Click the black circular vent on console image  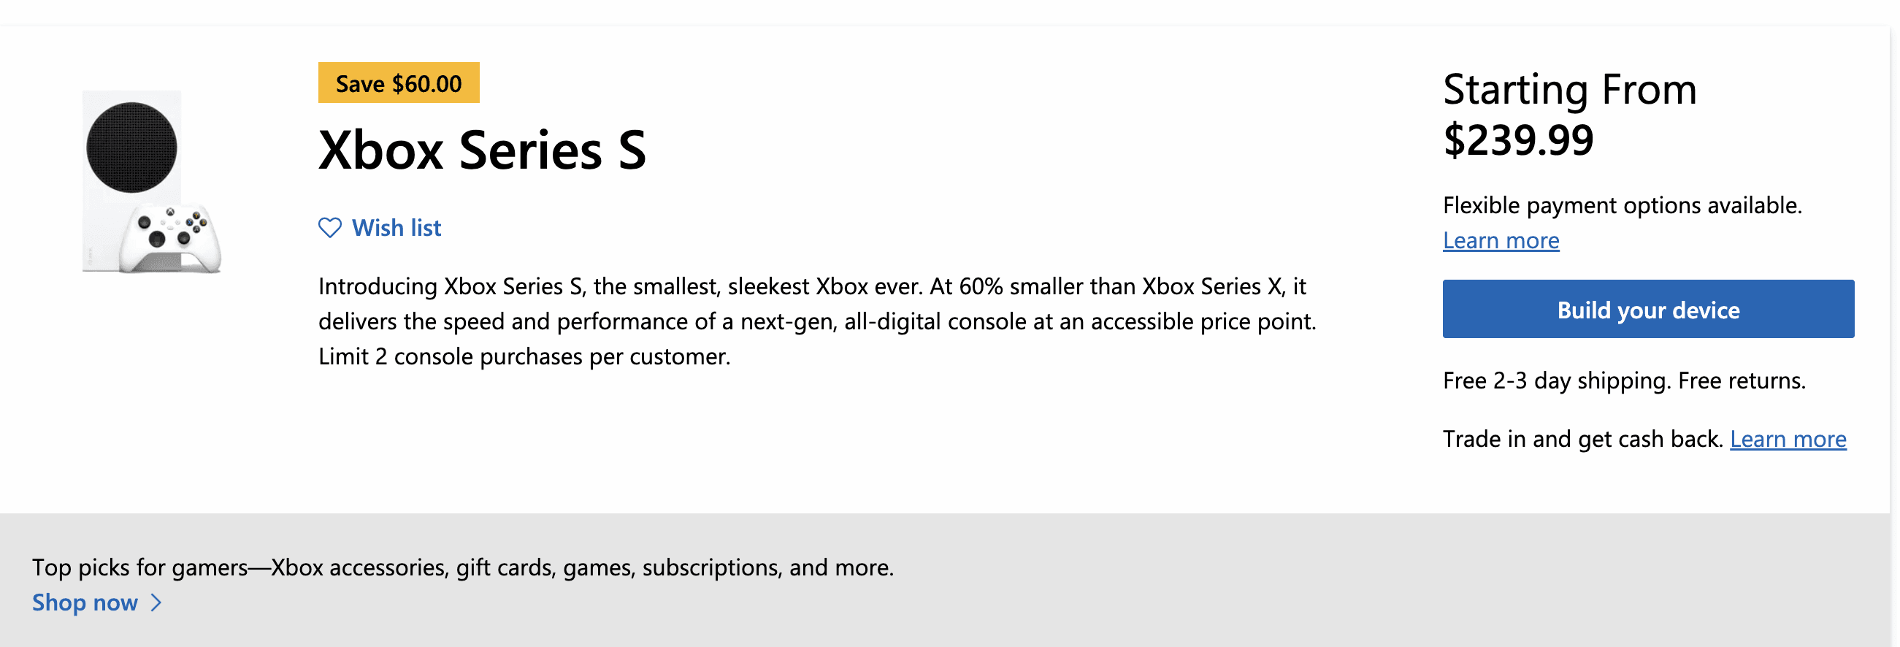(x=131, y=148)
